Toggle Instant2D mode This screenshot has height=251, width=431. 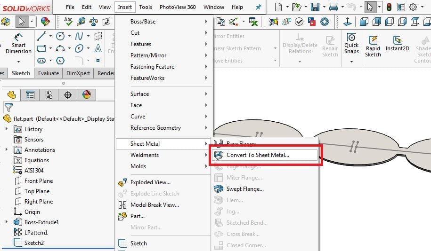(x=397, y=43)
